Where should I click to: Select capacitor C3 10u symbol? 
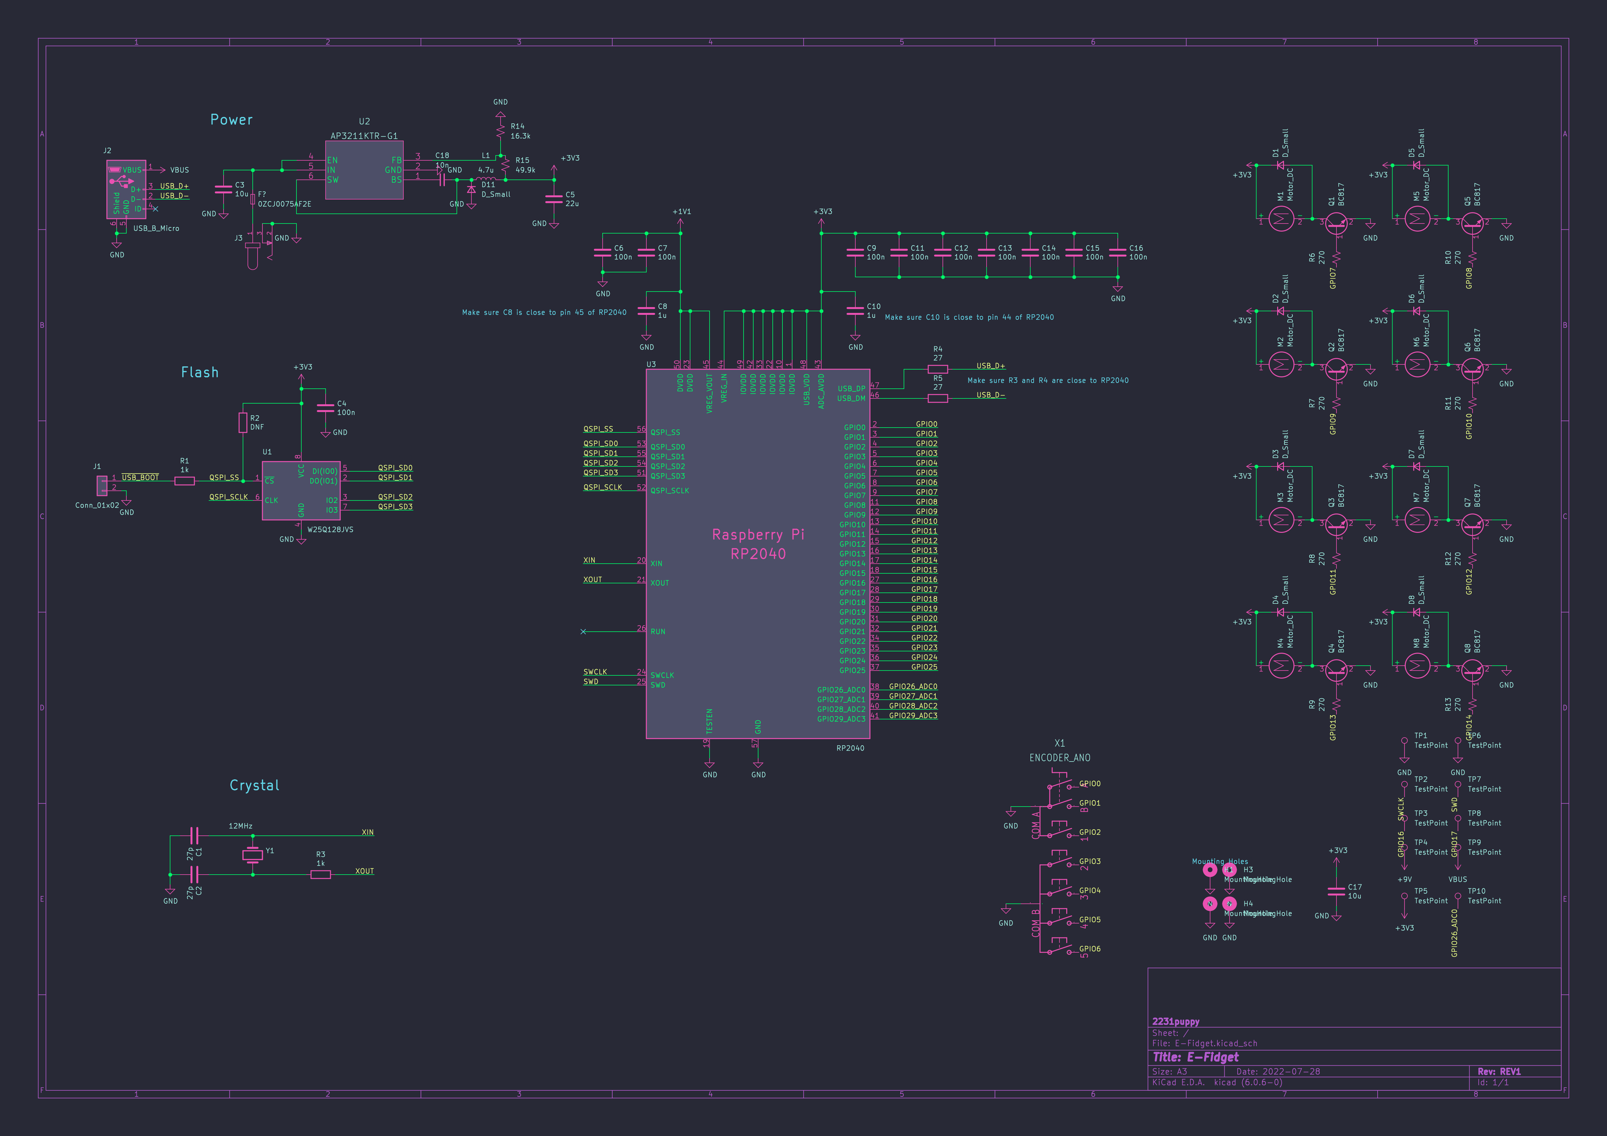tap(223, 190)
